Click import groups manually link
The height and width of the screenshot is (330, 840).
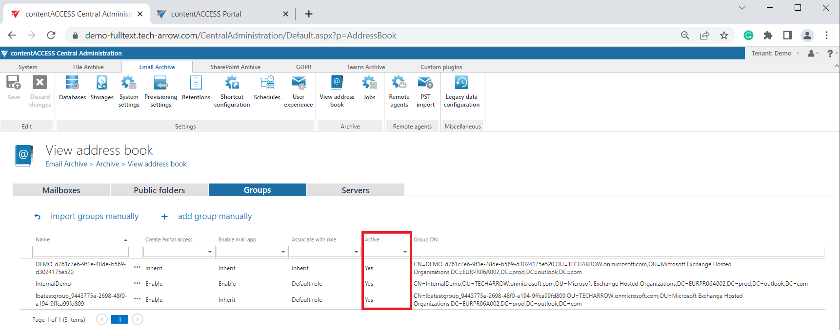94,216
